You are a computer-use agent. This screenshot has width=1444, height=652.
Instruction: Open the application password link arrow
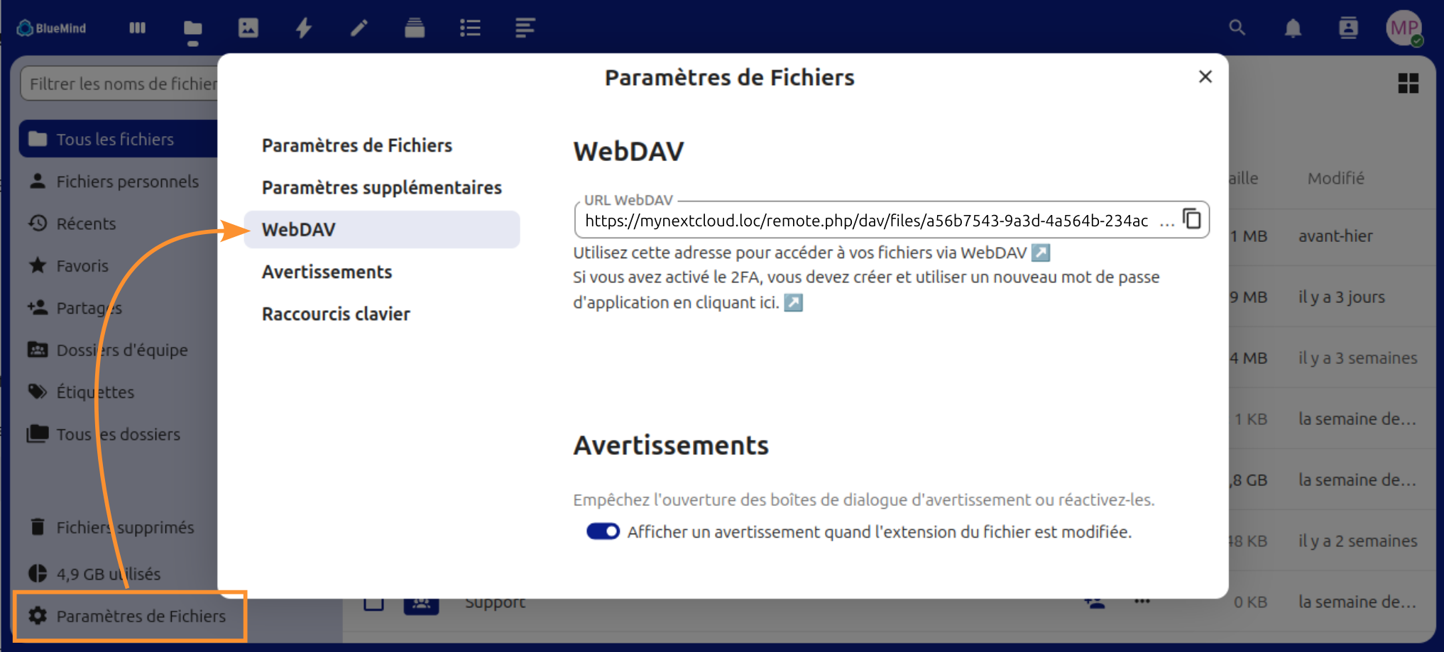point(793,303)
